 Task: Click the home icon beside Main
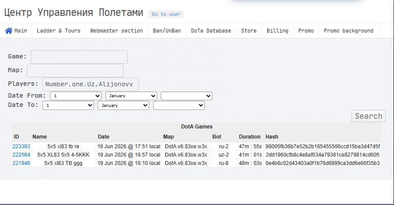9,31
